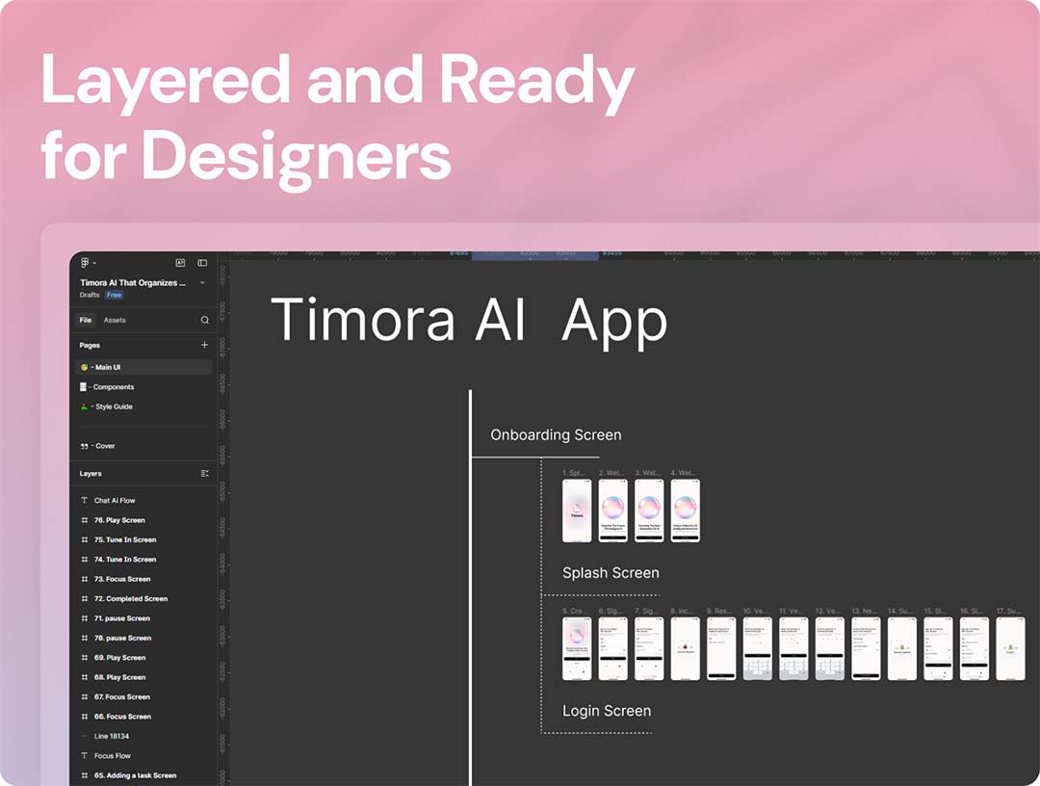Open the Drafts location link
The height and width of the screenshot is (786, 1040).
click(x=90, y=295)
